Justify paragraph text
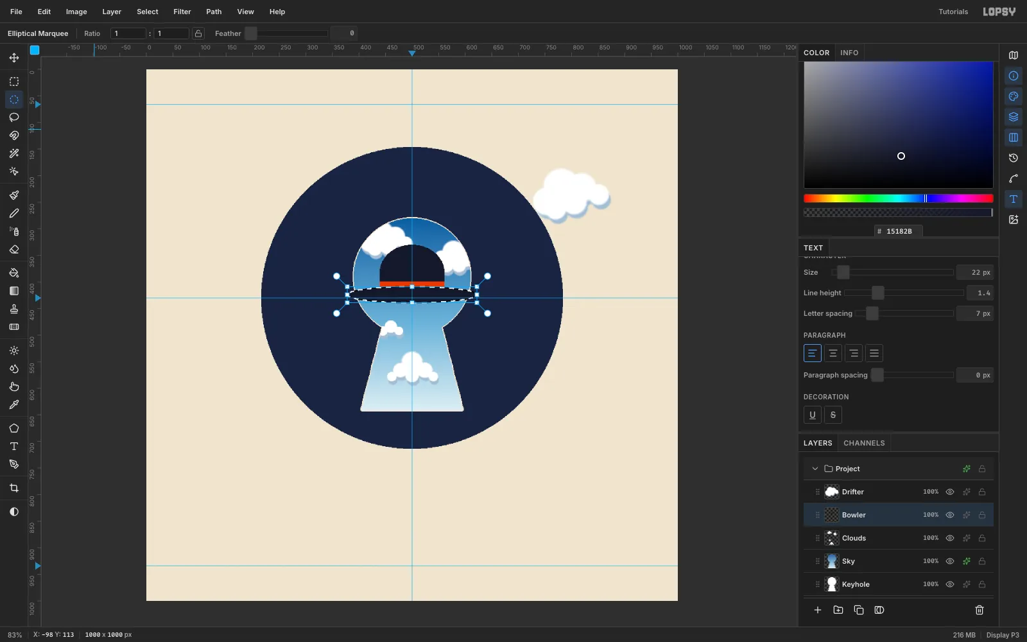Image resolution: width=1027 pixels, height=642 pixels. 874,353
